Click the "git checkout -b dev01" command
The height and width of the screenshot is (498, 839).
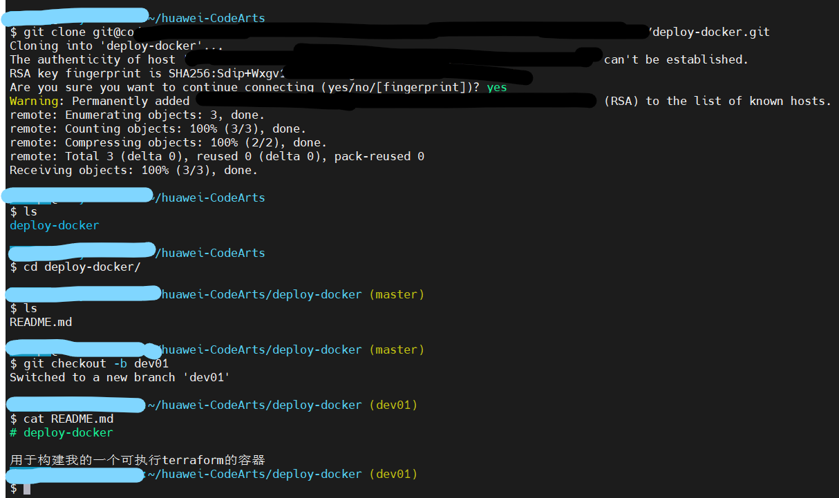(95, 363)
